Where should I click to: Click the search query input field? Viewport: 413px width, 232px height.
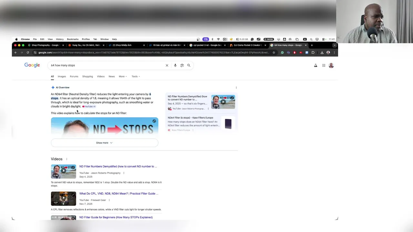click(x=106, y=65)
